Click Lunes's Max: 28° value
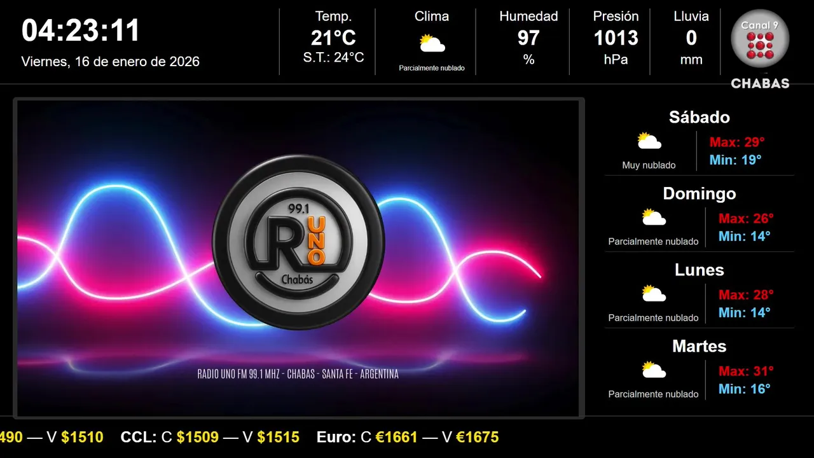Viewport: 814px width, 458px height. (746, 295)
